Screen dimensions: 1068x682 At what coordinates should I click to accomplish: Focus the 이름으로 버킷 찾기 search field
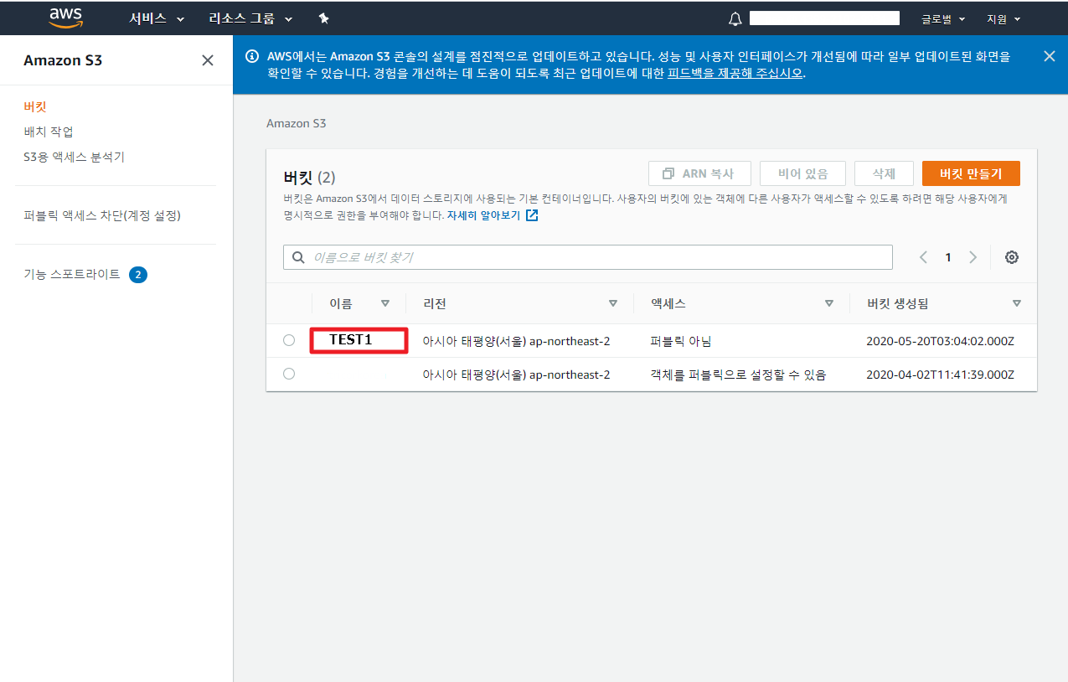(588, 257)
